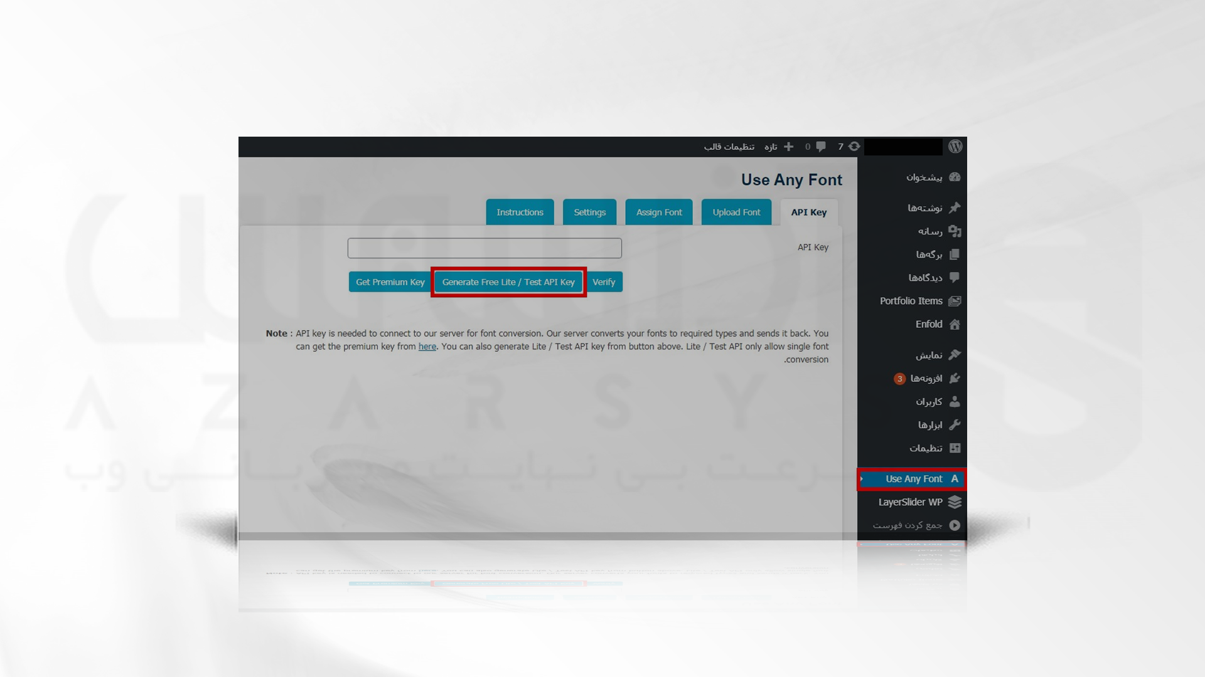Viewport: 1205px width, 677px height.
Task: Click the WordPress admin icon top right
Action: coord(954,146)
